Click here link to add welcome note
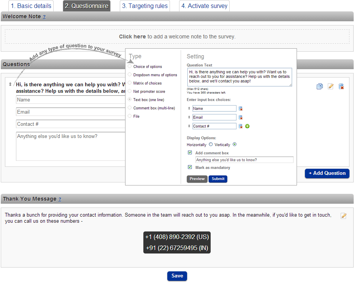This screenshot has height=282, width=354. [132, 37]
